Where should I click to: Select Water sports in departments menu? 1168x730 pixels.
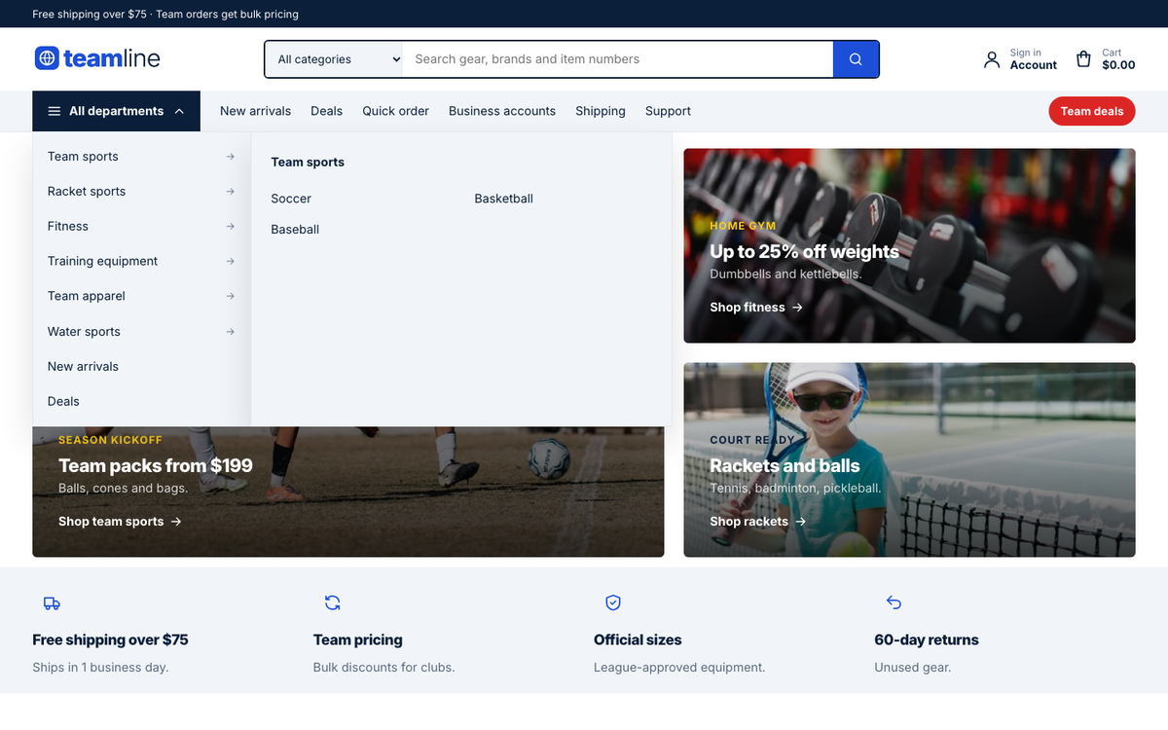[141, 332]
